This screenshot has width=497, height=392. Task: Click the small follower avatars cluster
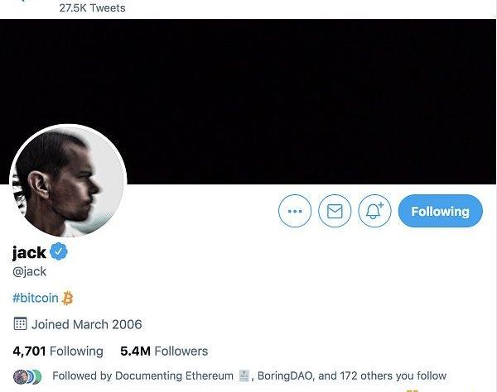click(27, 375)
